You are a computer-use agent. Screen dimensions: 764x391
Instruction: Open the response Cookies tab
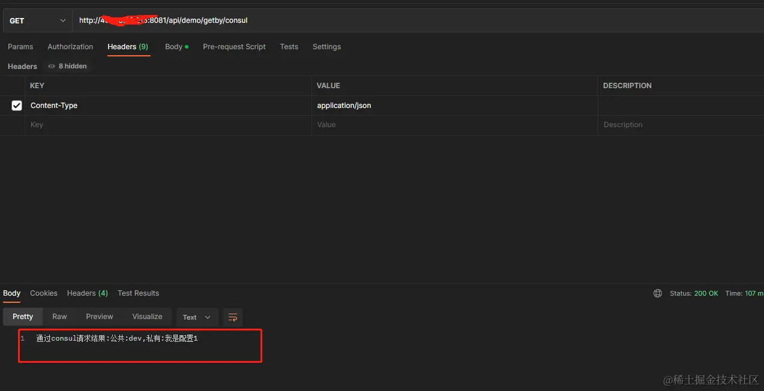click(x=44, y=293)
